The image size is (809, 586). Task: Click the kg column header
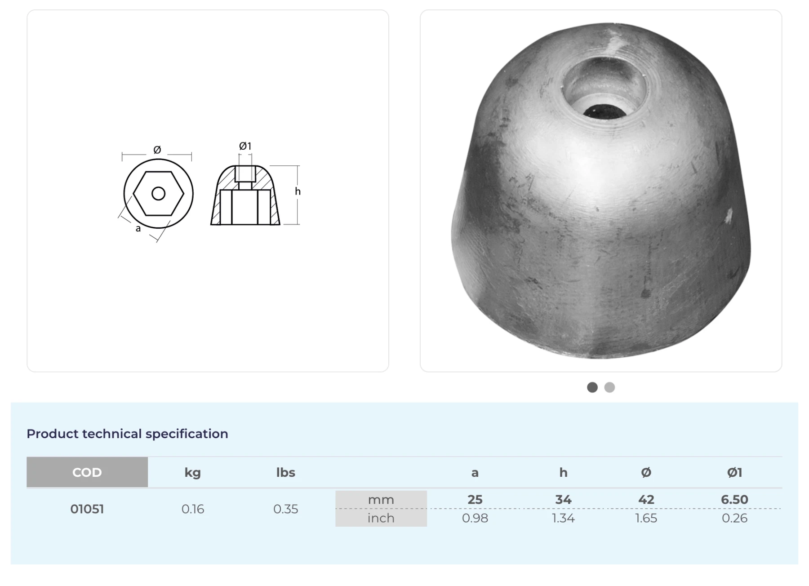click(192, 472)
